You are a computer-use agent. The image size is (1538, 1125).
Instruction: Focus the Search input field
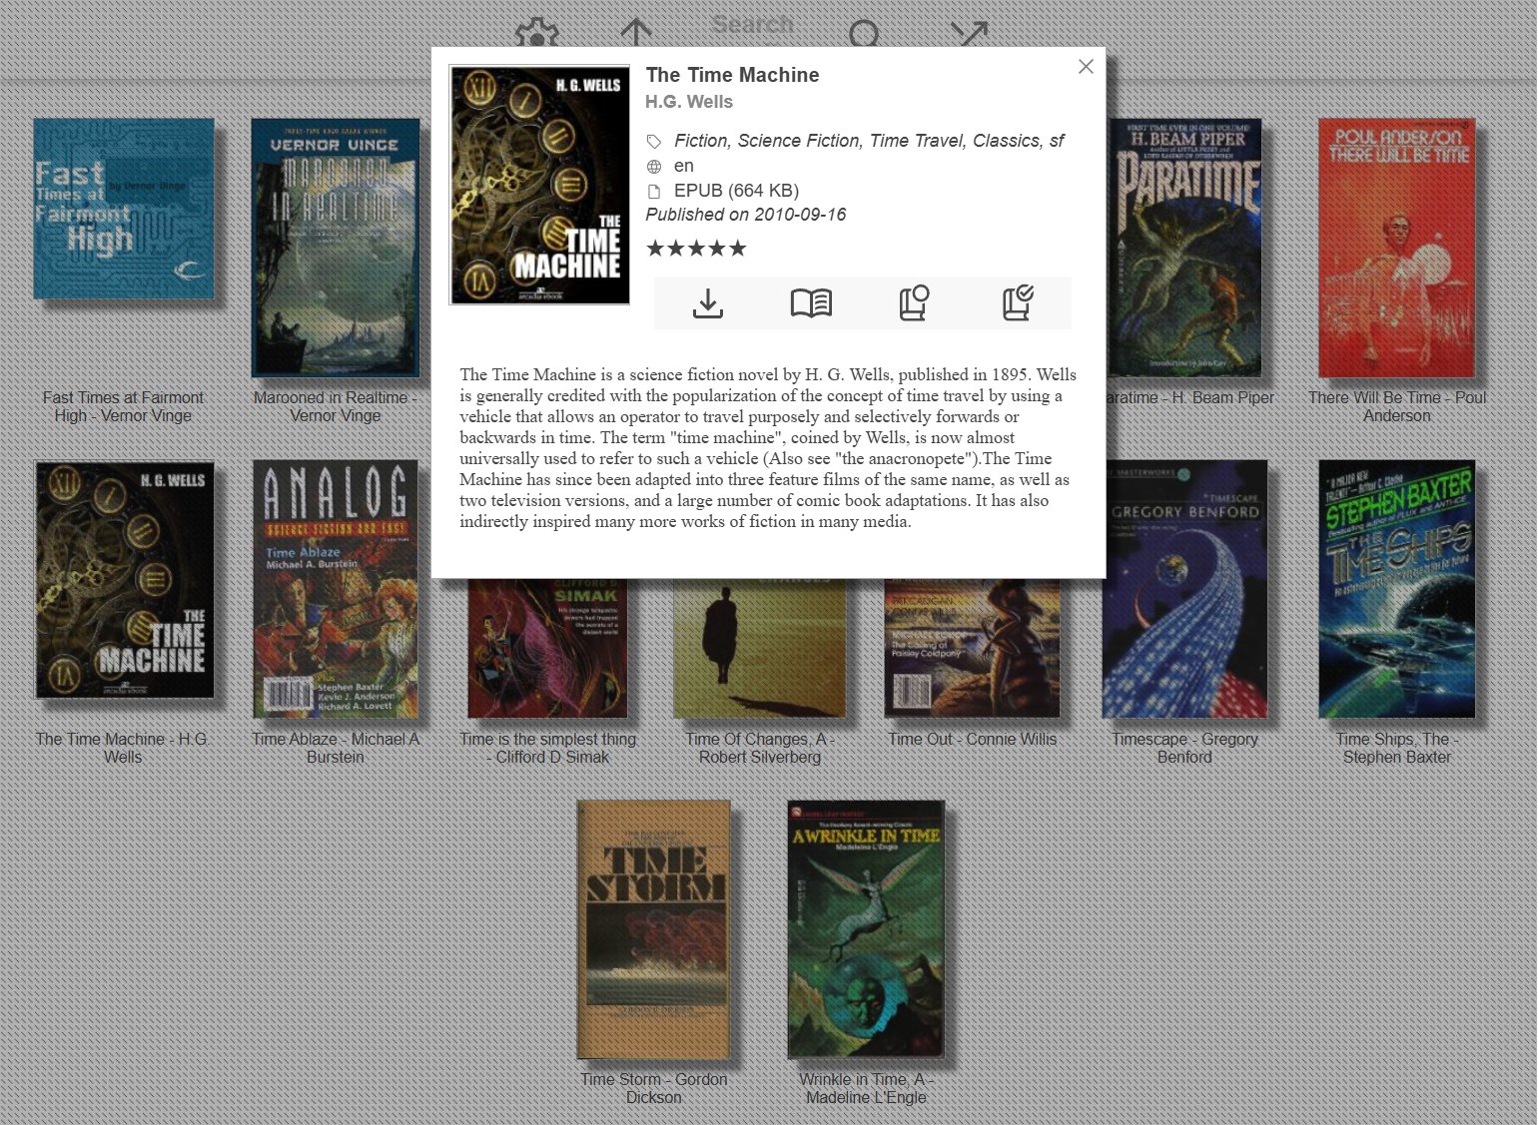click(752, 25)
